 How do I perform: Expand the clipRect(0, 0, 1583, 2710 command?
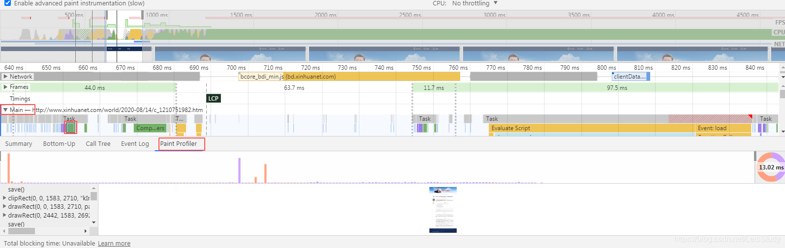pyautogui.click(x=4, y=198)
